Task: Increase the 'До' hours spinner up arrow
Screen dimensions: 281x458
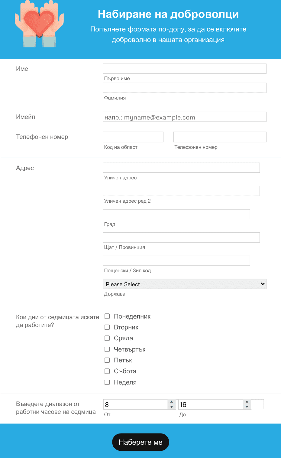Action: (x=247, y=402)
